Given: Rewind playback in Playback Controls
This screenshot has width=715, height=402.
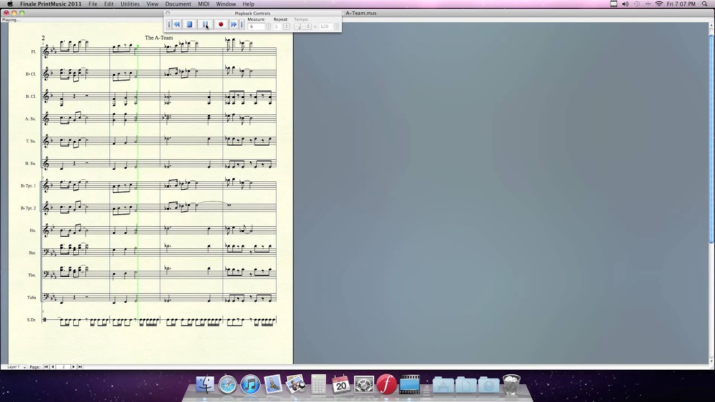Looking at the screenshot, I should click(177, 25).
